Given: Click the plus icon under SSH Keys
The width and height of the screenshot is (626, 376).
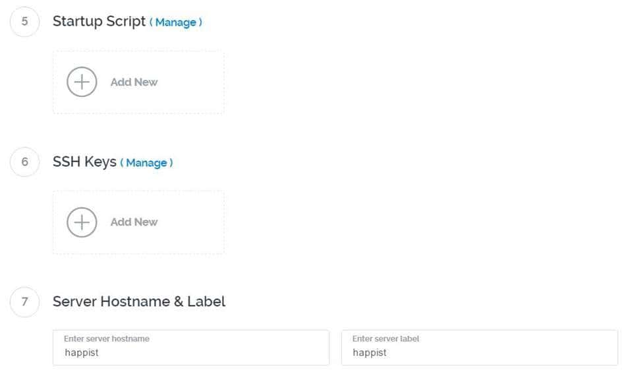Looking at the screenshot, I should pos(82,222).
